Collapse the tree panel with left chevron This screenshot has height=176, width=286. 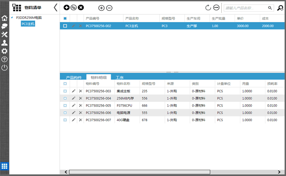(56, 8)
